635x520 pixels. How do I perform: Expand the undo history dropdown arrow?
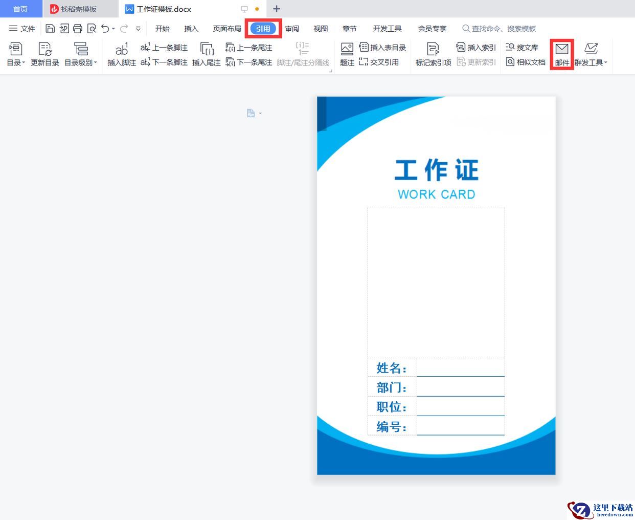[114, 29]
